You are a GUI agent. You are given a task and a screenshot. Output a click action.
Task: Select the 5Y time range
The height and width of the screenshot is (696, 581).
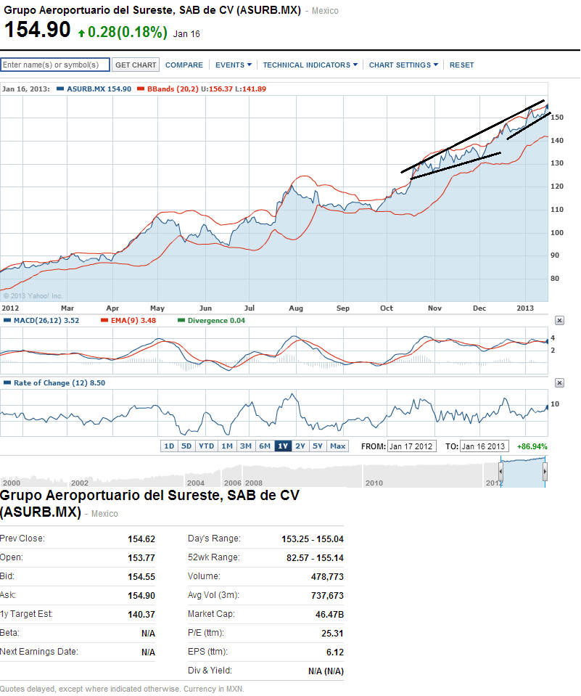pos(318,446)
